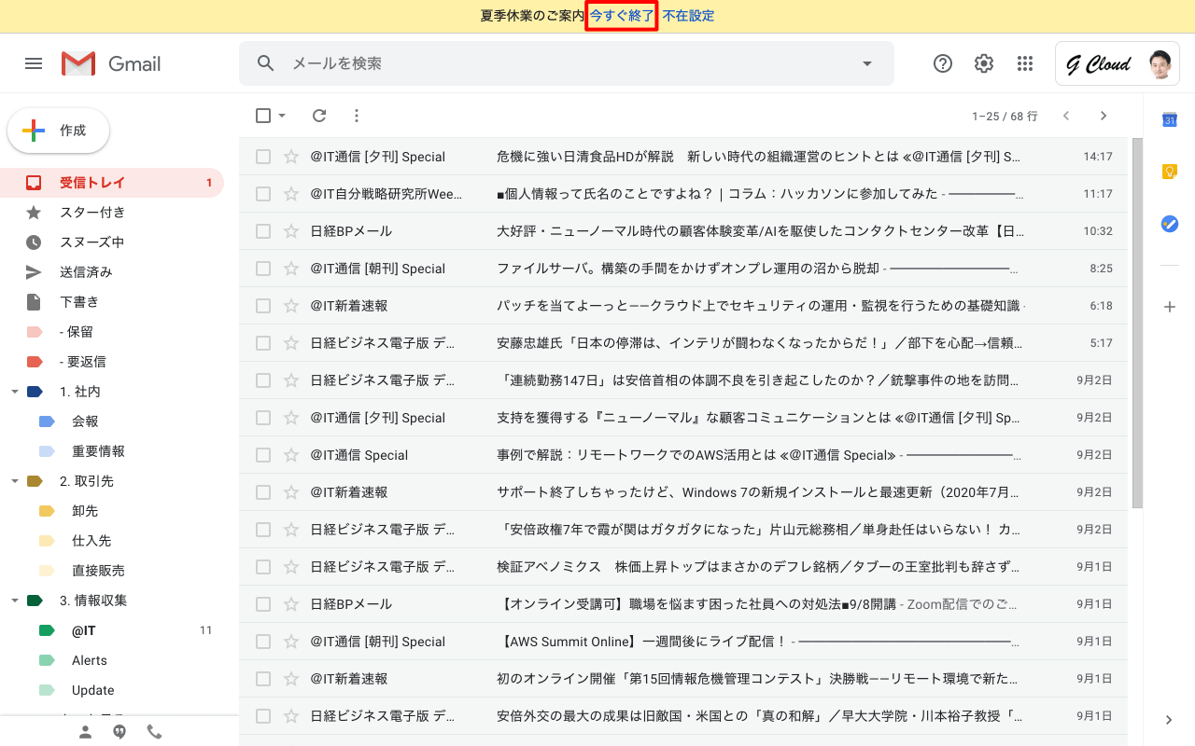Open the Google apps grid icon

tap(1025, 63)
